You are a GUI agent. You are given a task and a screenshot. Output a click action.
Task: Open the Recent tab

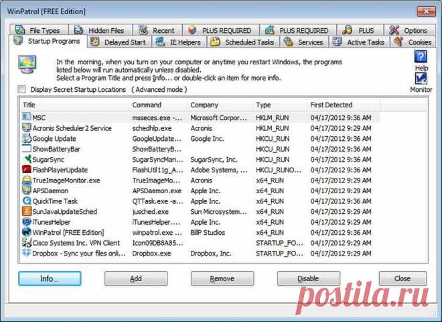(x=157, y=30)
